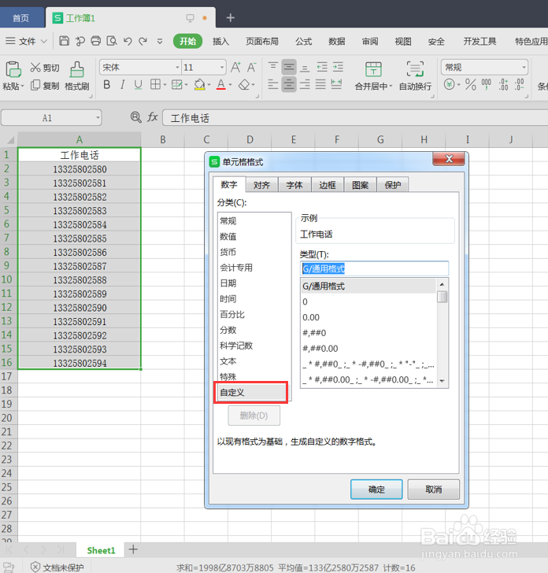Click the Save icon in quick toolbar
548x573 pixels.
coord(64,41)
